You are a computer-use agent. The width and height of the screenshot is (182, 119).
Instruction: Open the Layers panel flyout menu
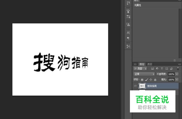pos(179,64)
